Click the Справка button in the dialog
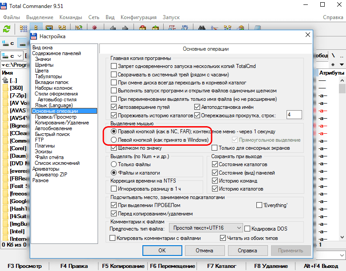Screen dimensions: 346x271 [248, 251]
